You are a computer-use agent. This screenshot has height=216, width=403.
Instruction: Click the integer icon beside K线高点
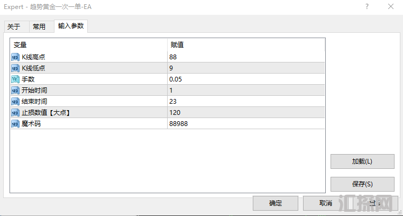pos(15,57)
